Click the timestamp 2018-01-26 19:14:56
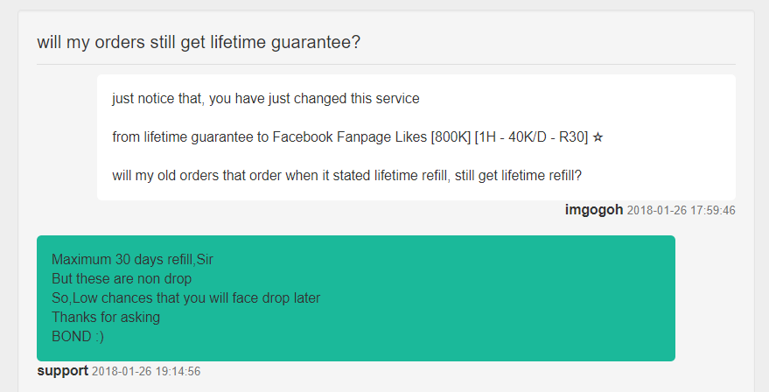 146,371
